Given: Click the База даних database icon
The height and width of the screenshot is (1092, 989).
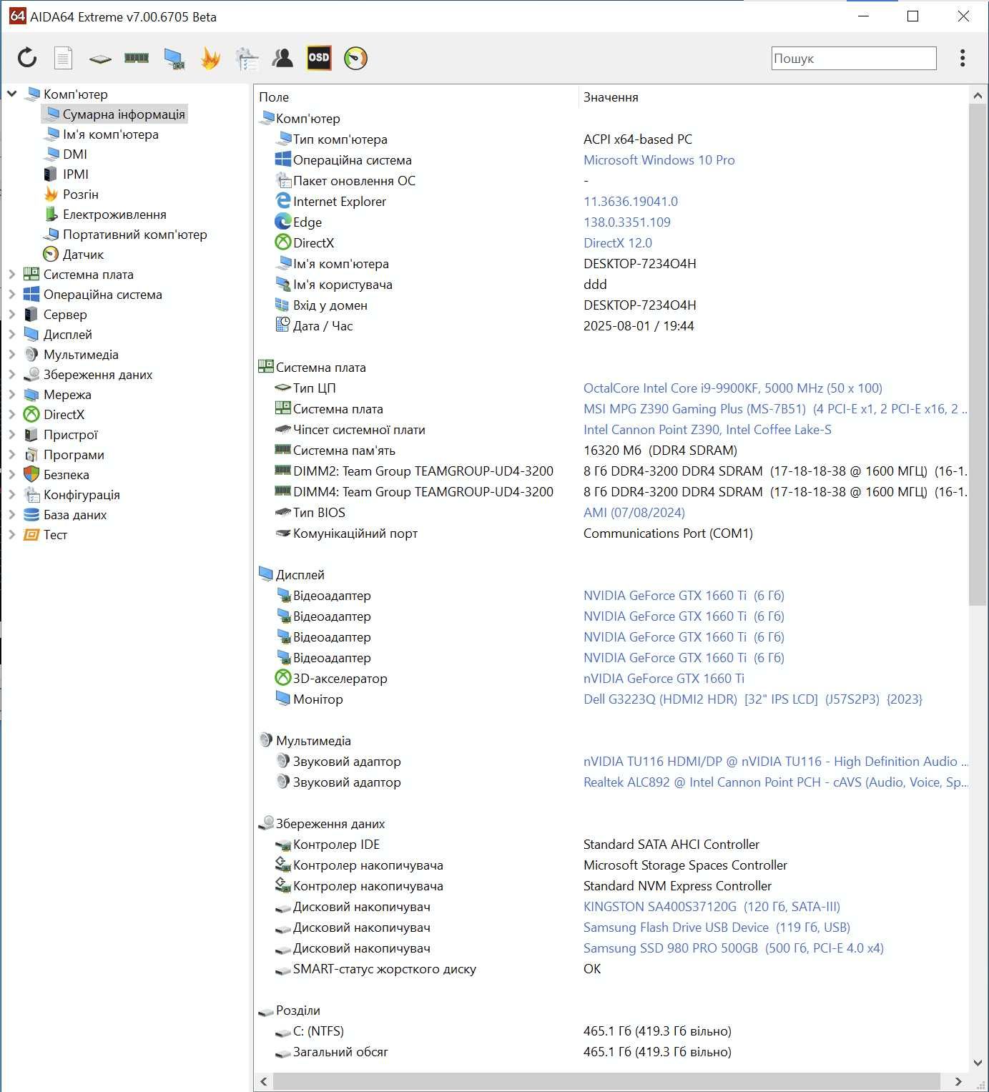Looking at the screenshot, I should (x=31, y=514).
